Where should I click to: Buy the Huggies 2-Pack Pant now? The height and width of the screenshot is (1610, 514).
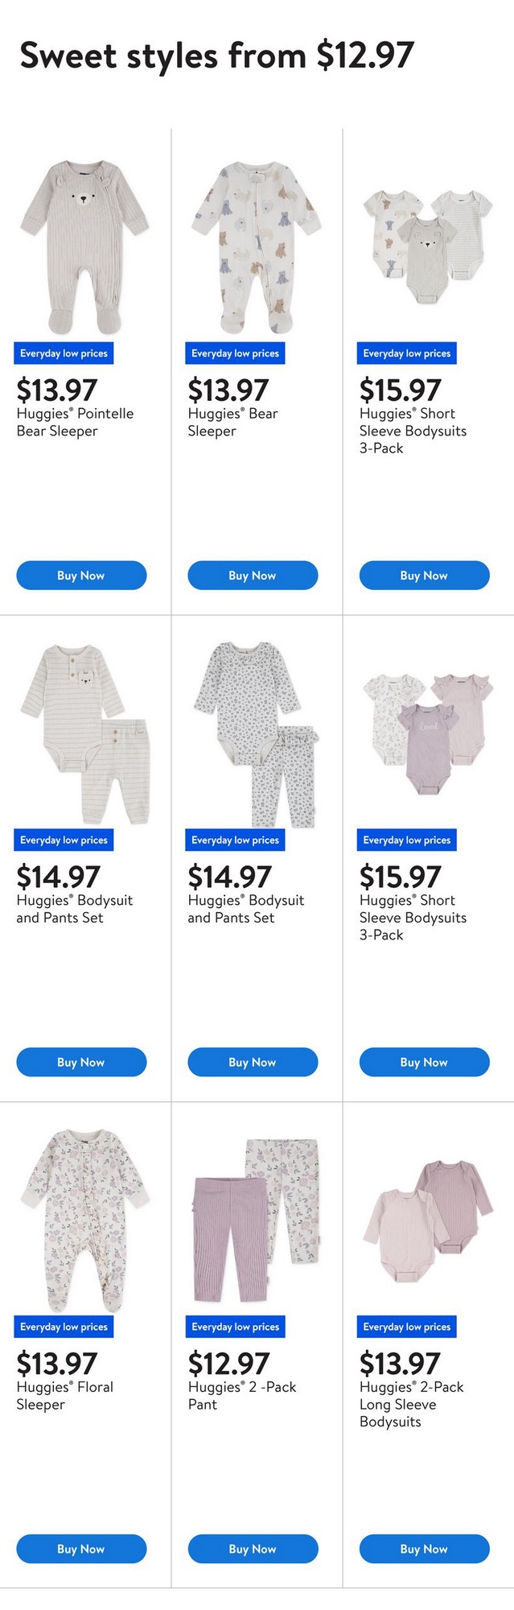[253, 1549]
